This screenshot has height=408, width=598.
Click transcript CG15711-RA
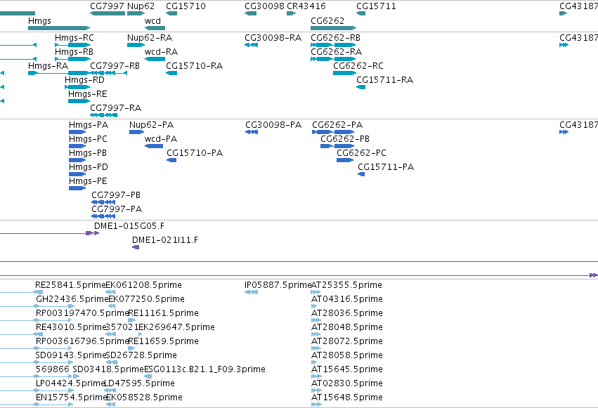[360, 87]
